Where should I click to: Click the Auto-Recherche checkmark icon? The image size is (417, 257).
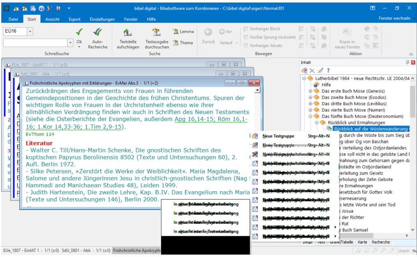coord(97,32)
